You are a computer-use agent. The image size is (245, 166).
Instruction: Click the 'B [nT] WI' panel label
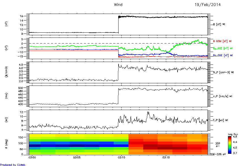tap(219, 24)
